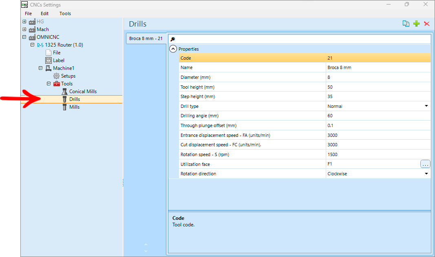Delete the drill with the red X icon

coord(427,24)
